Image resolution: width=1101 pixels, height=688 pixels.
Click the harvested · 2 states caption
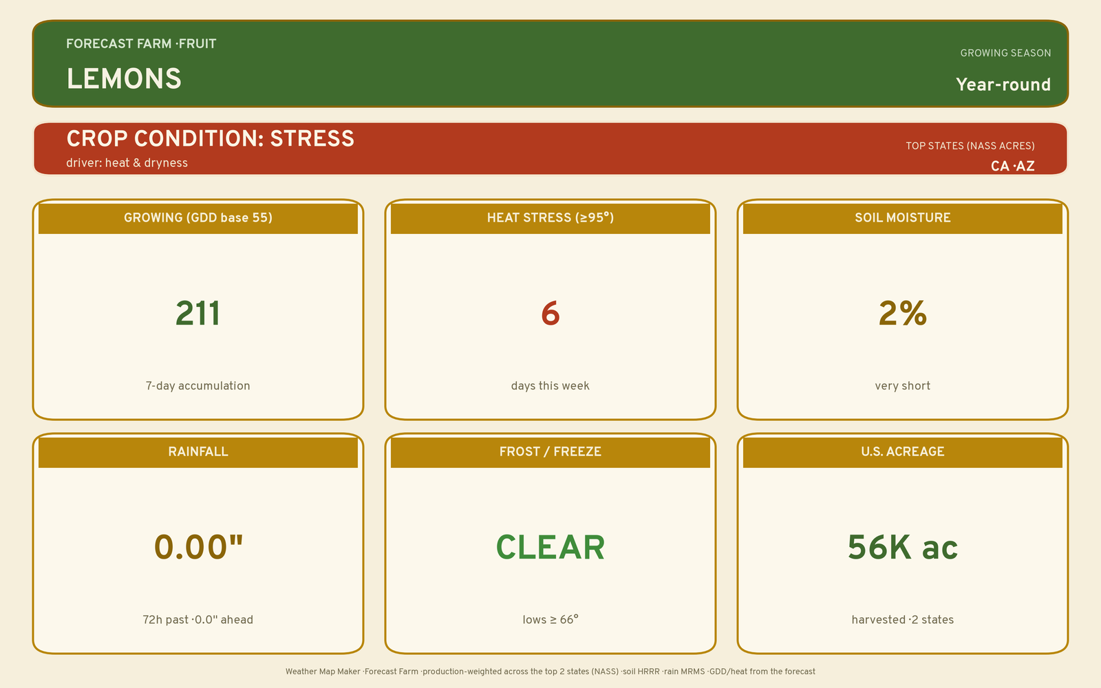pyautogui.click(x=903, y=620)
